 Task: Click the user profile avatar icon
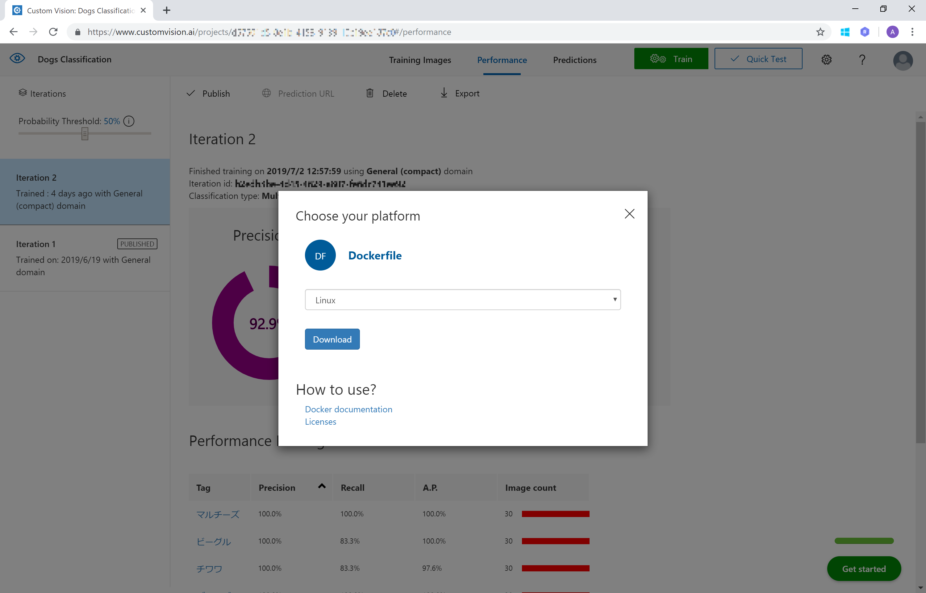pos(903,61)
